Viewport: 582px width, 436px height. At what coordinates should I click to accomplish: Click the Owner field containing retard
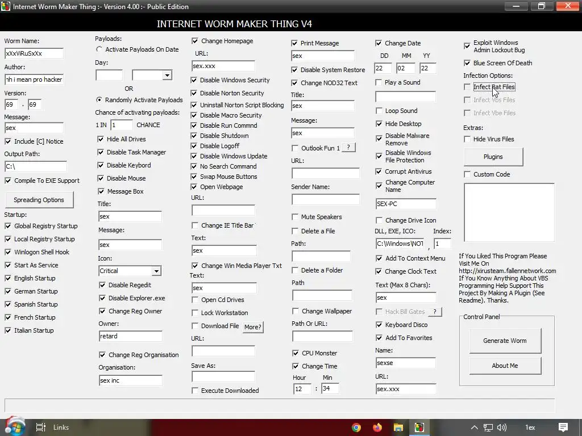130,336
